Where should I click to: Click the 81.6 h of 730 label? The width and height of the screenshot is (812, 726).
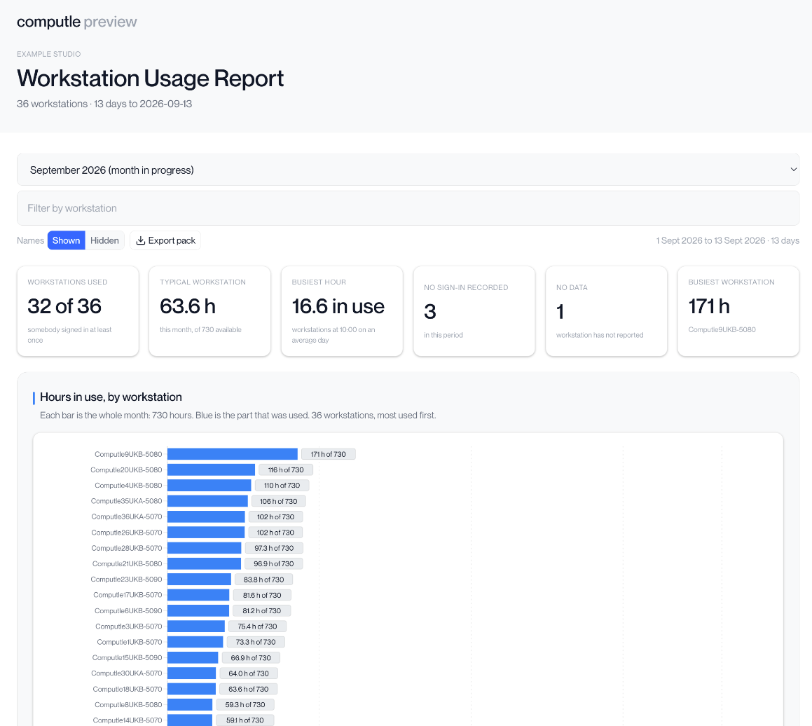(x=262, y=595)
